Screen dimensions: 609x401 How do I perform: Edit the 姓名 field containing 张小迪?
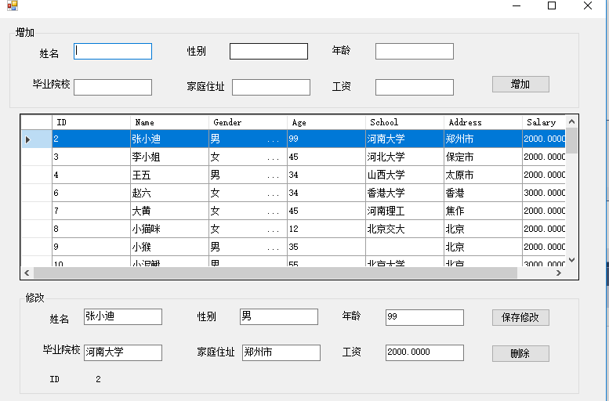[x=123, y=316]
